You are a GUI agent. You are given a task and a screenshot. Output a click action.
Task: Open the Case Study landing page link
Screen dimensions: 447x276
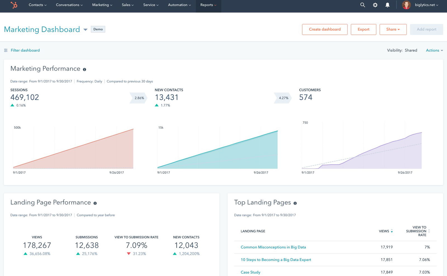(250, 272)
